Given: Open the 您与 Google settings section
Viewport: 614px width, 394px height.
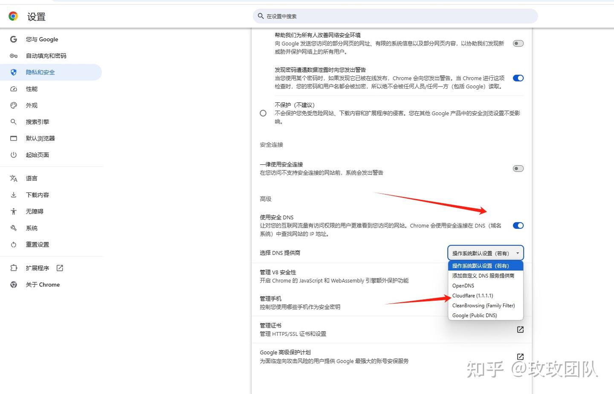Looking at the screenshot, I should point(41,39).
